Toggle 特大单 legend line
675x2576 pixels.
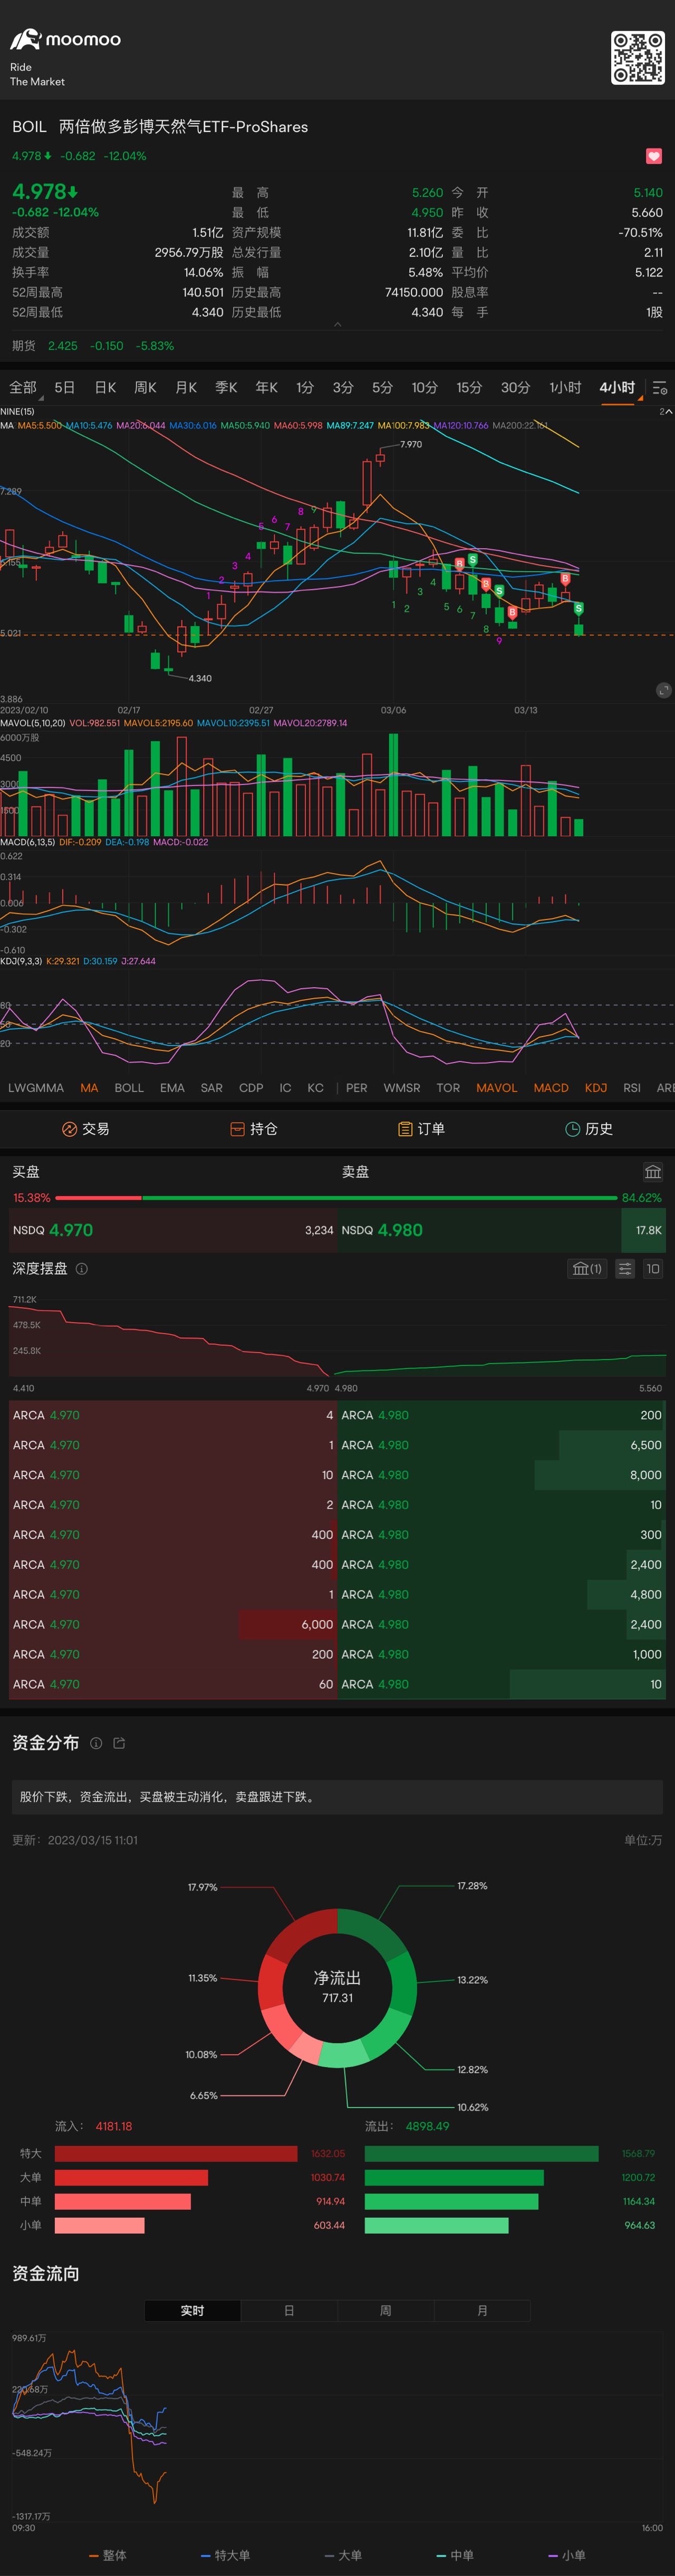[225, 2555]
